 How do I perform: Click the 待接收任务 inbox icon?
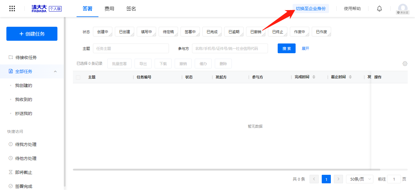[11, 57]
